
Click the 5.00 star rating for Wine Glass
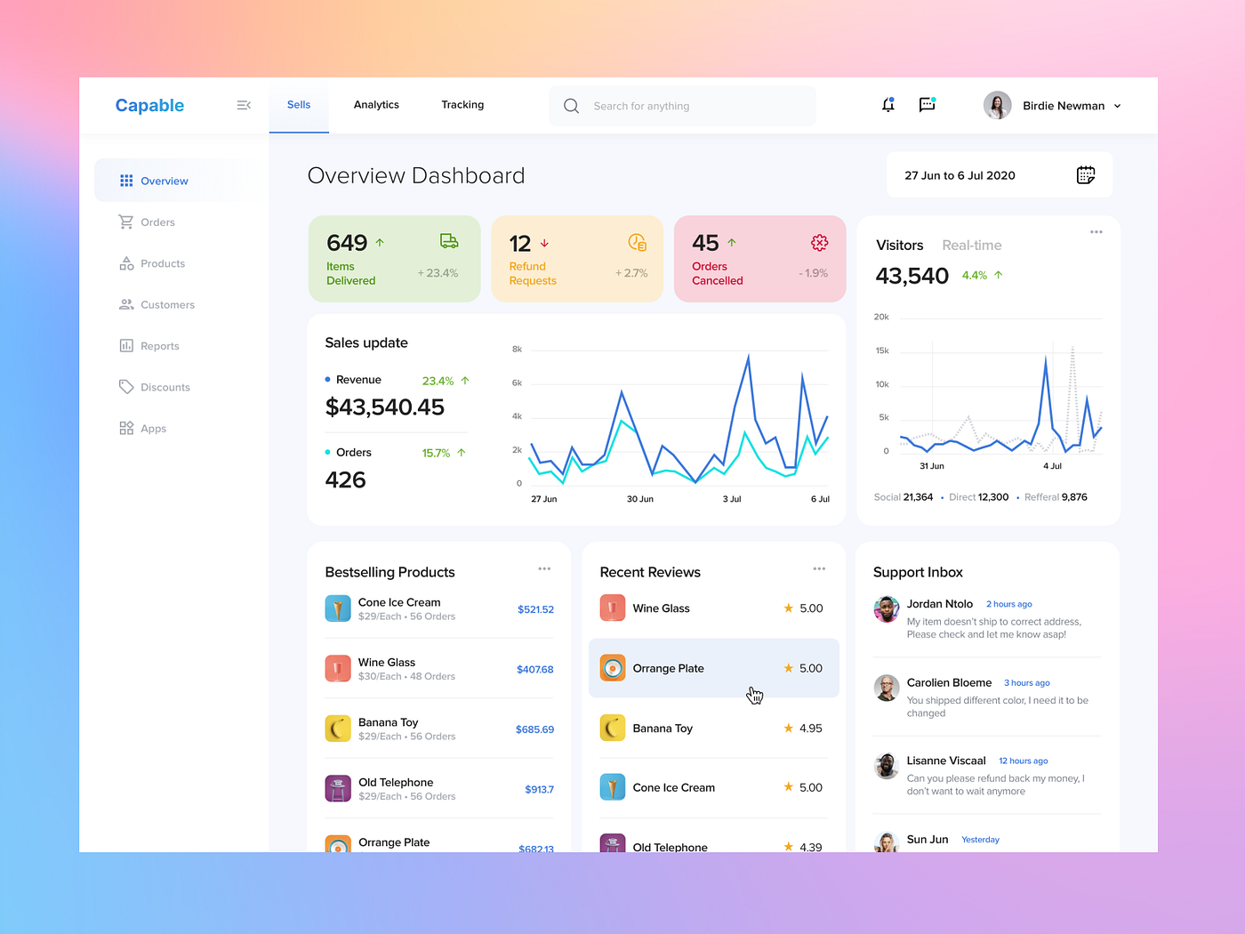tap(803, 608)
